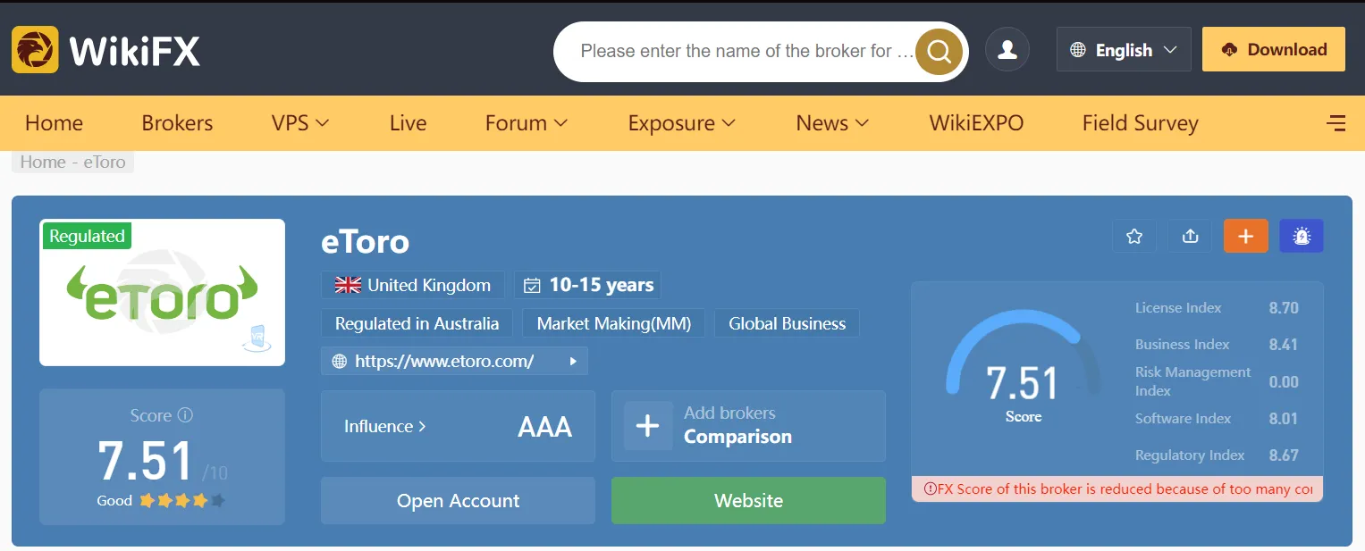The width and height of the screenshot is (1365, 551).
Task: Click the Score info circle icon
Action: coord(185,415)
